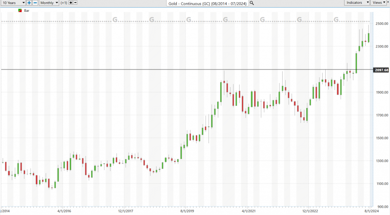Open the Views dropdown
Viewport: 390px width, 215px height.
click(379, 3)
